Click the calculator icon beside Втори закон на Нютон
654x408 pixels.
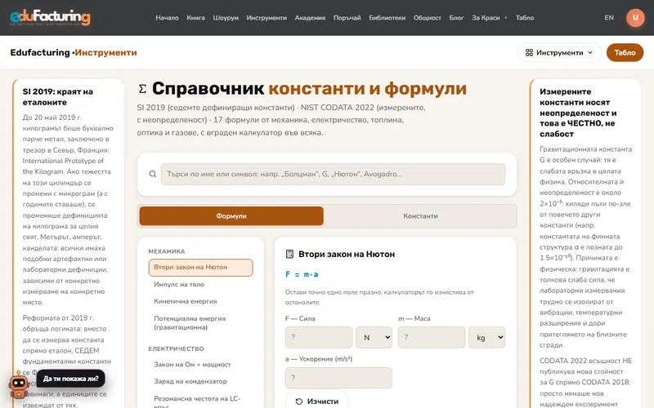289,254
